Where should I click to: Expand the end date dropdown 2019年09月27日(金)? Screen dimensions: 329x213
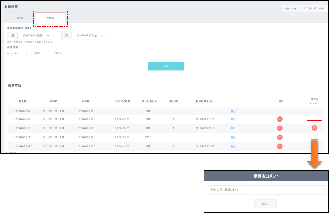(x=102, y=36)
